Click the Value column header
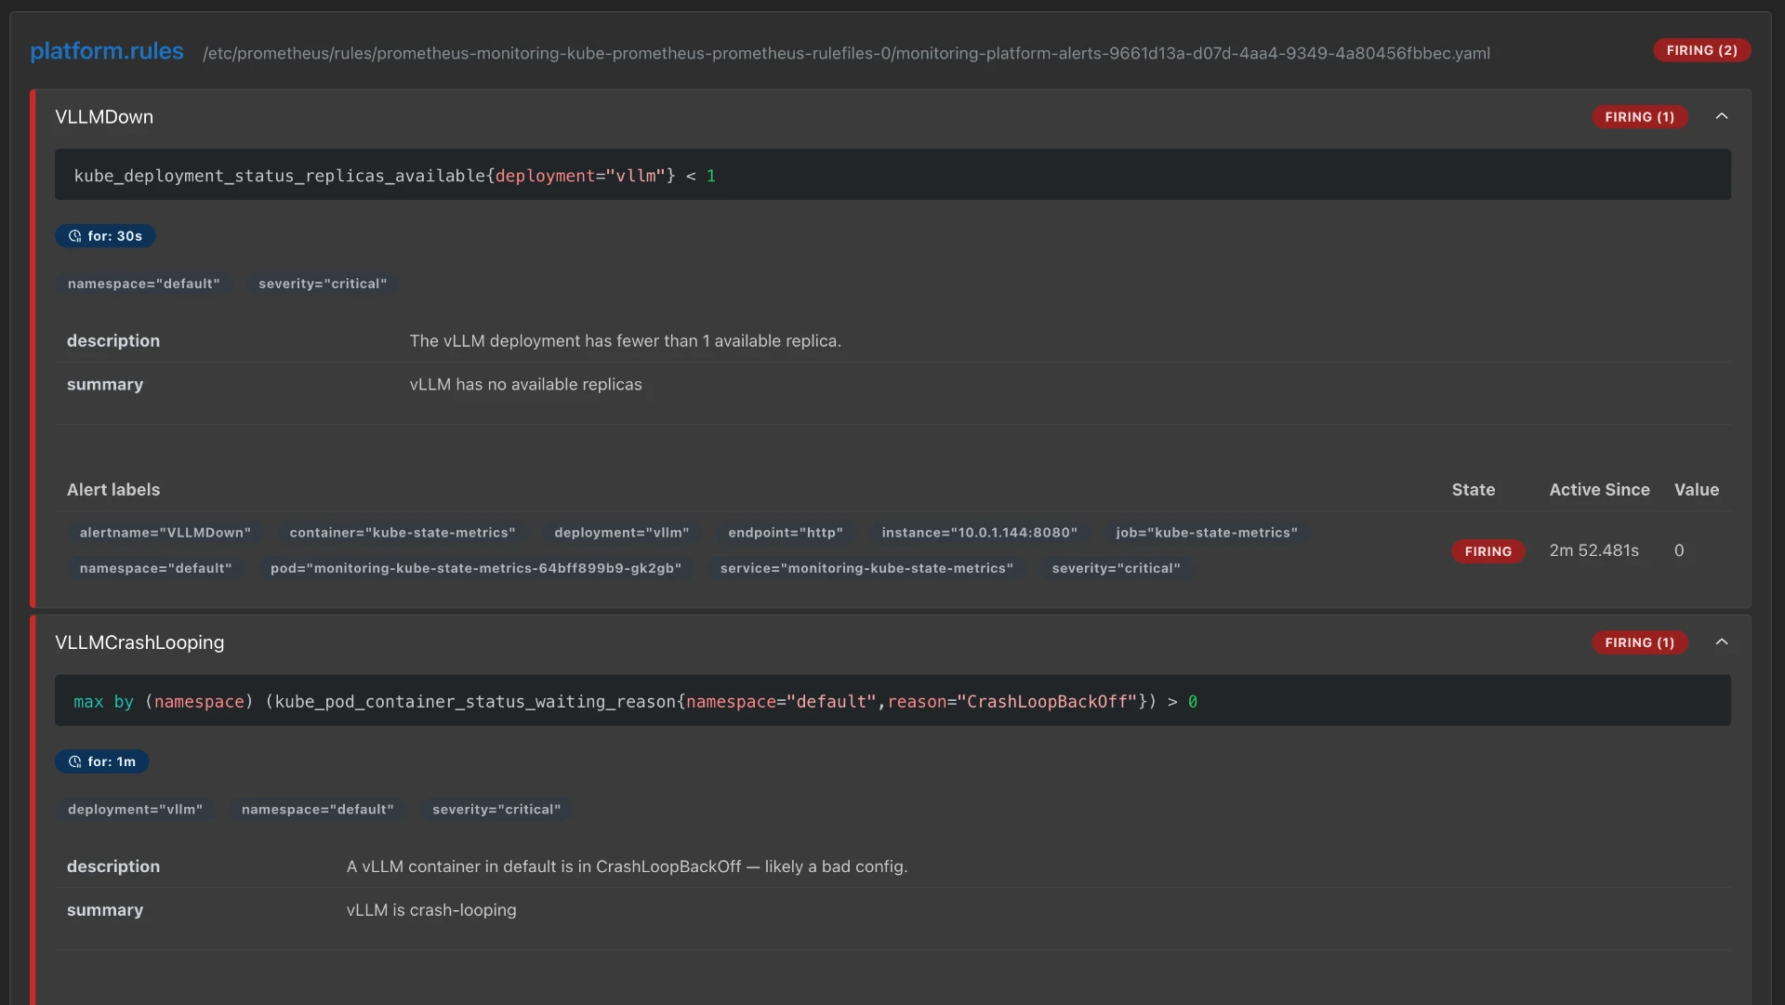 coord(1696,490)
